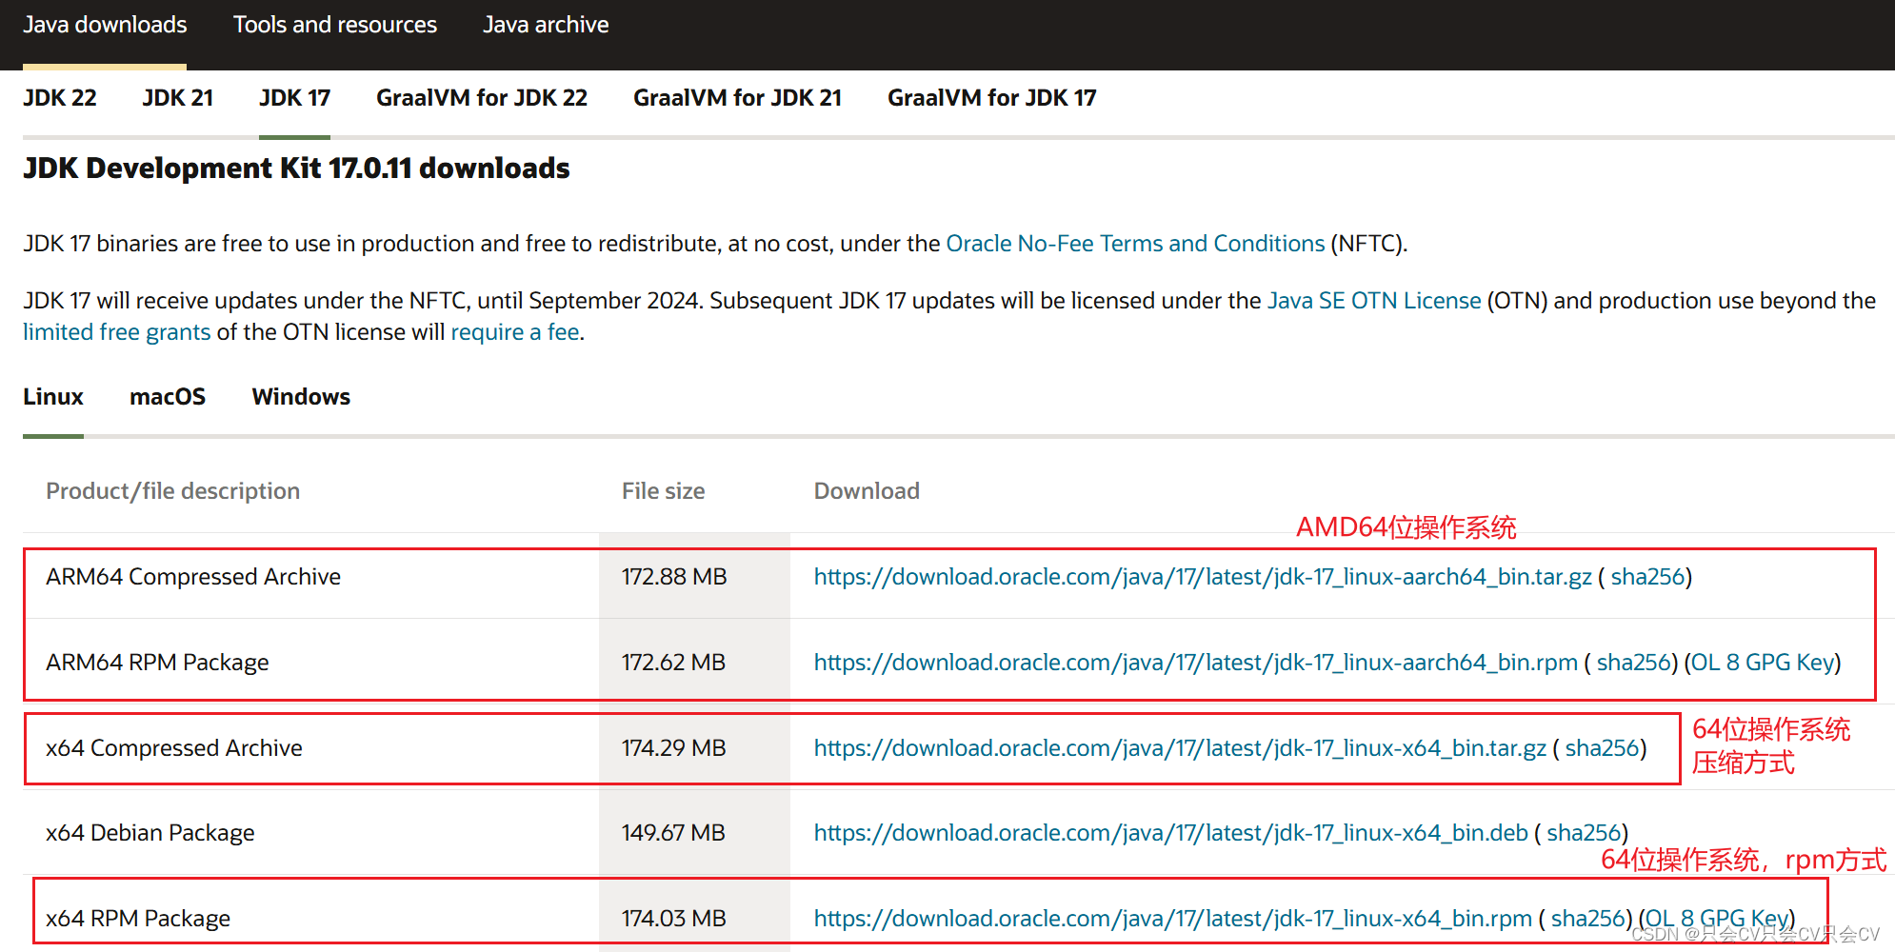Open the Tools and resources tab
The height and width of the screenshot is (952, 1895).
coord(335,25)
